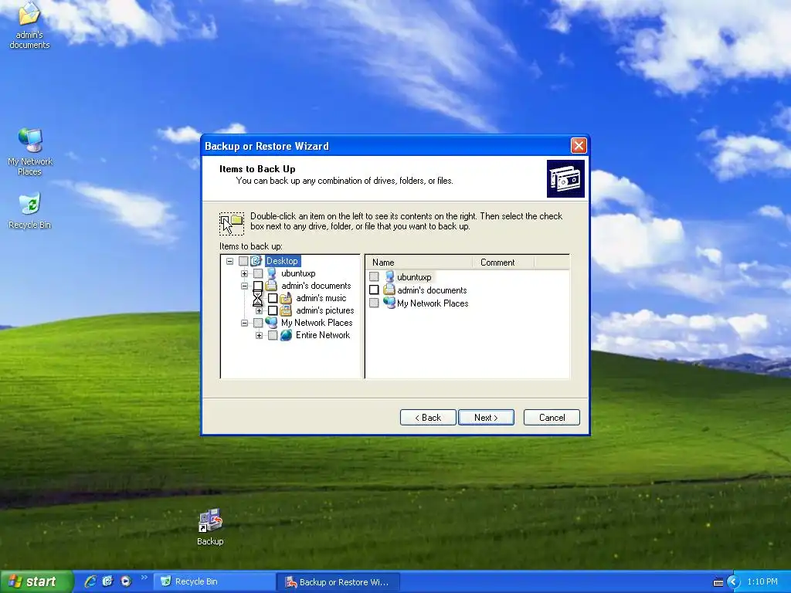Click the ubuntuxp computer icon in the tree

tap(271, 273)
